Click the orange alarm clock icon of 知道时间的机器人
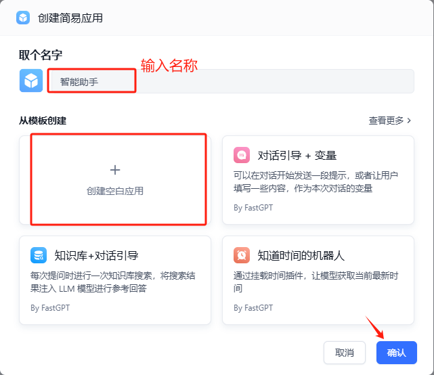 click(242, 255)
